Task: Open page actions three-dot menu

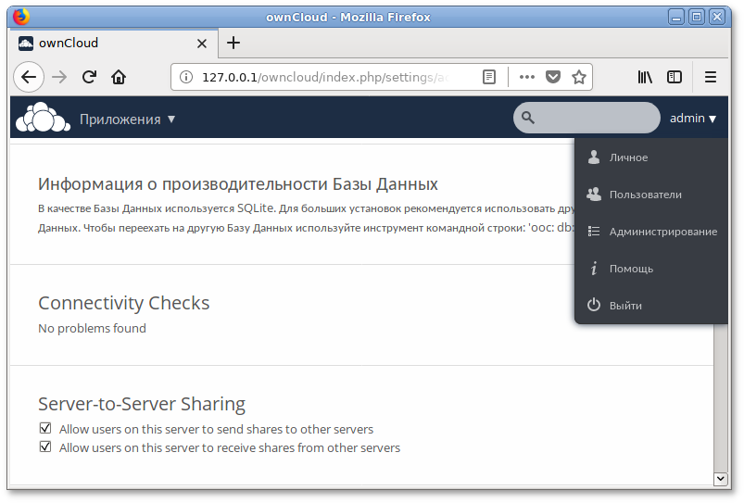Action: [526, 77]
